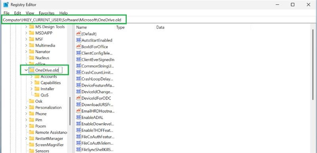
Task: Maximize the Registry Editor window
Action: pyautogui.click(x=292, y=5)
